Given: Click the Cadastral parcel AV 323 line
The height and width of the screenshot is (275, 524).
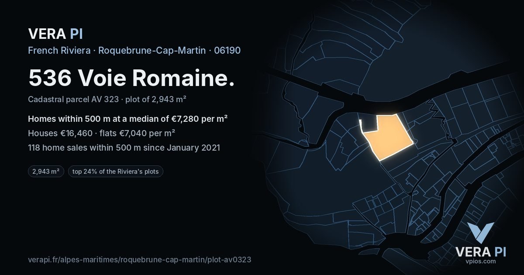Looking at the screenshot, I should tap(107, 99).
